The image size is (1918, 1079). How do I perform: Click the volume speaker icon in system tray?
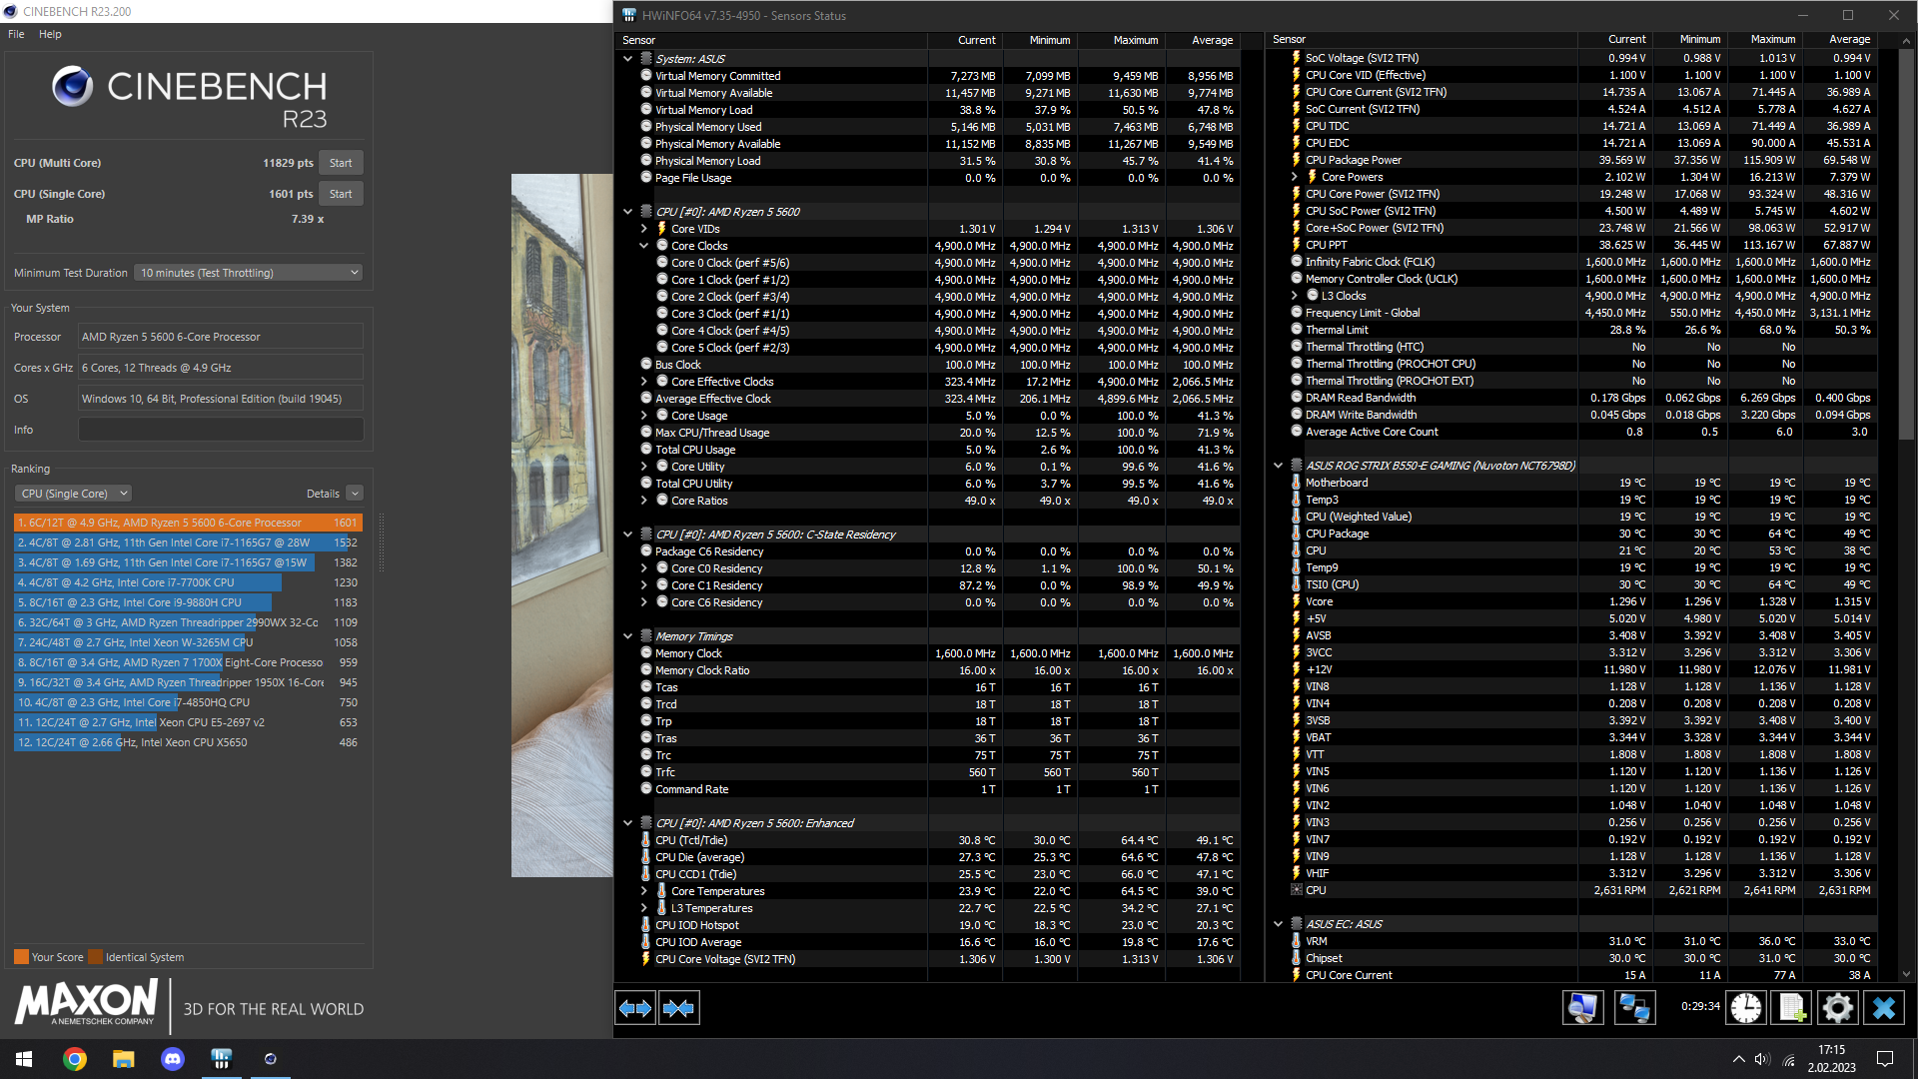pos(1762,1059)
